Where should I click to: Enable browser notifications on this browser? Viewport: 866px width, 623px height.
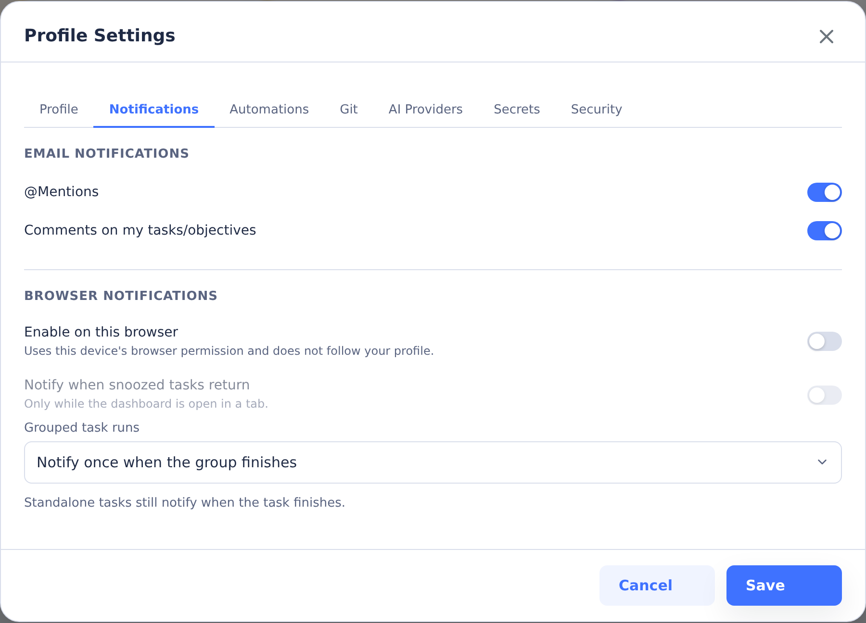[824, 341]
